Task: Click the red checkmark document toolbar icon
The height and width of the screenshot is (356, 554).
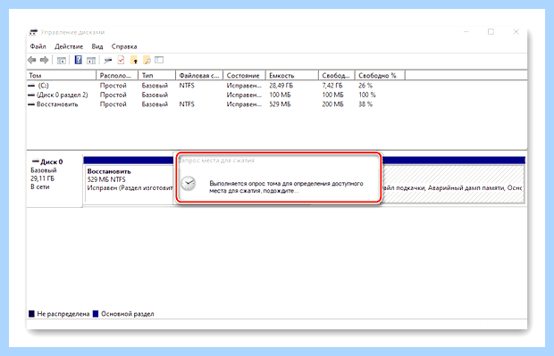Action: (122, 61)
